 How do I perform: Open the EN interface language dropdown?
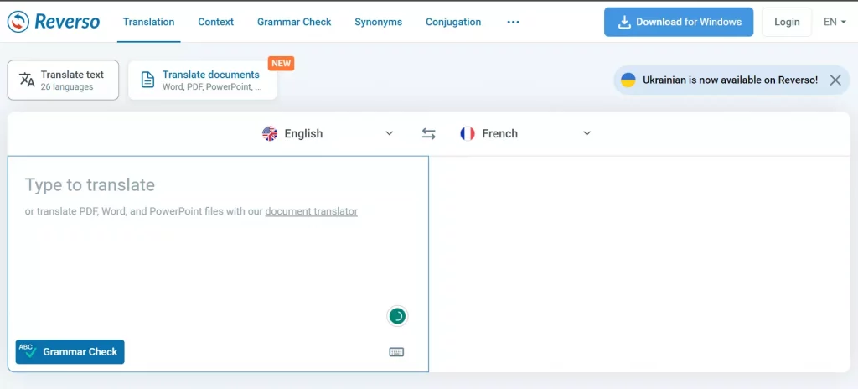pyautogui.click(x=835, y=22)
